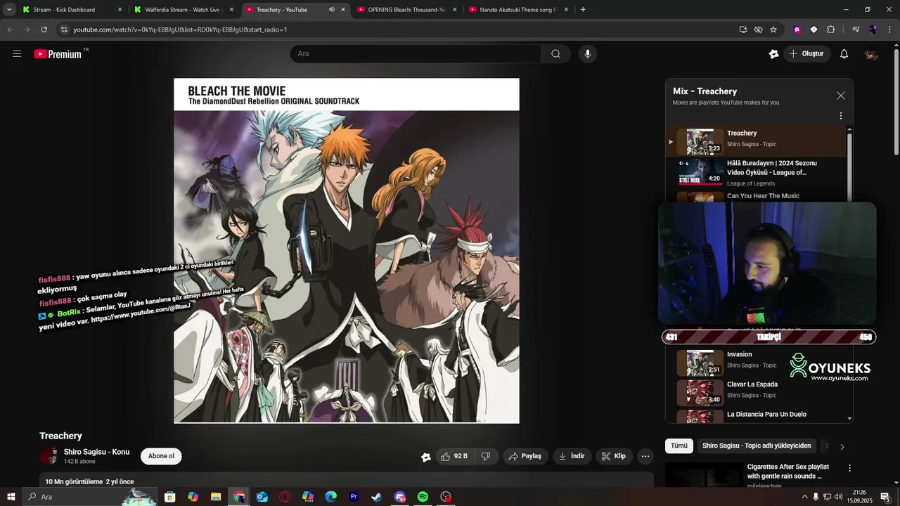The width and height of the screenshot is (900, 506).
Task: Open Steam from the taskbar
Action: coord(377,497)
